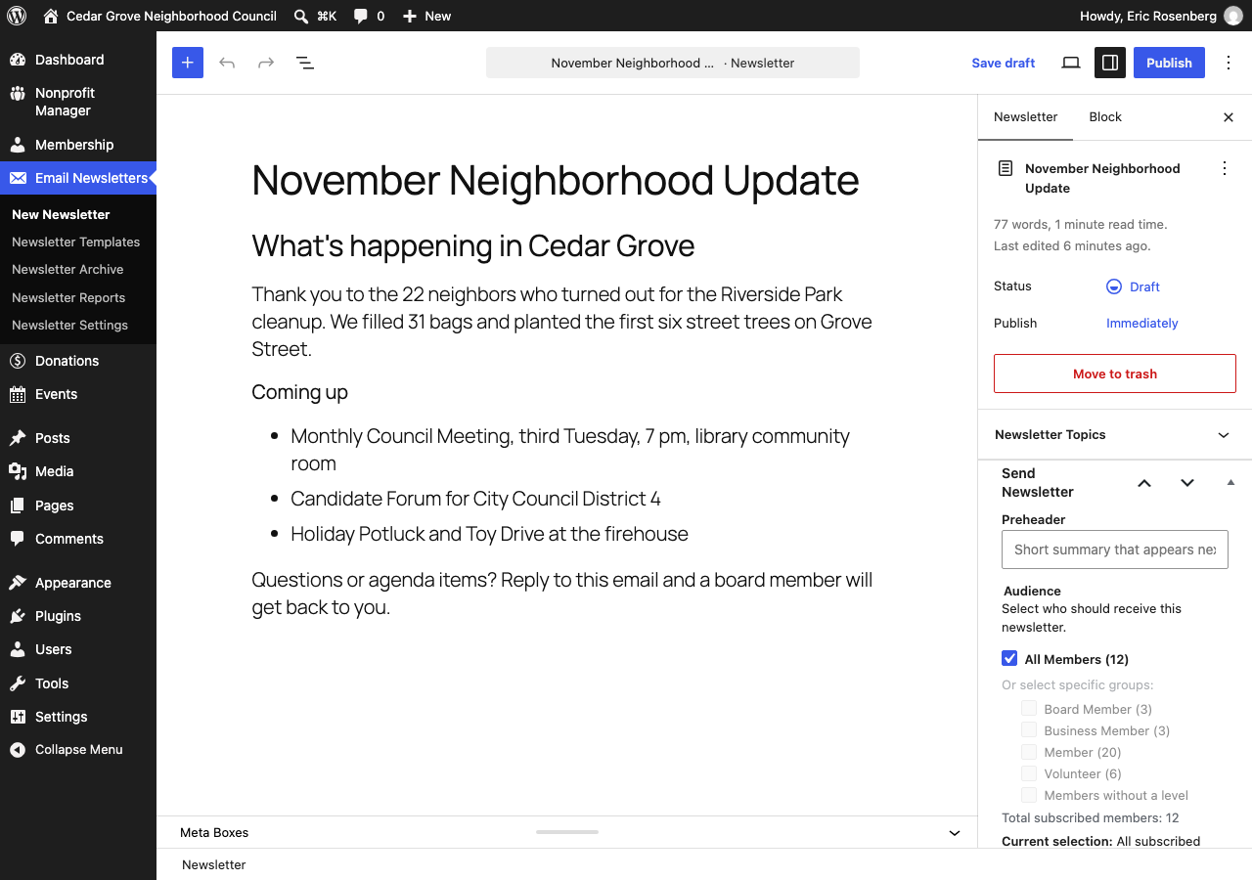Viewport: 1252px width, 880px height.
Task: Click Save draft
Action: (x=1004, y=63)
